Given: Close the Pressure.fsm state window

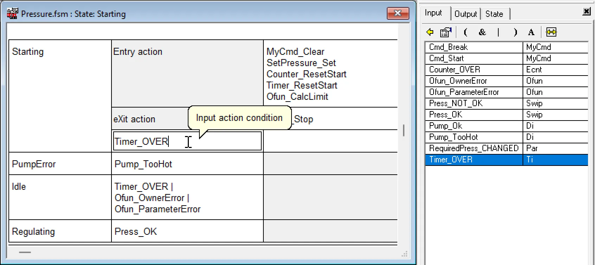Looking at the screenshot, I should pos(398,13).
